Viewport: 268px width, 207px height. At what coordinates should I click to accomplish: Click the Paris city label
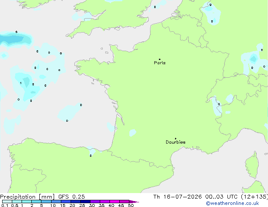coord(160,63)
